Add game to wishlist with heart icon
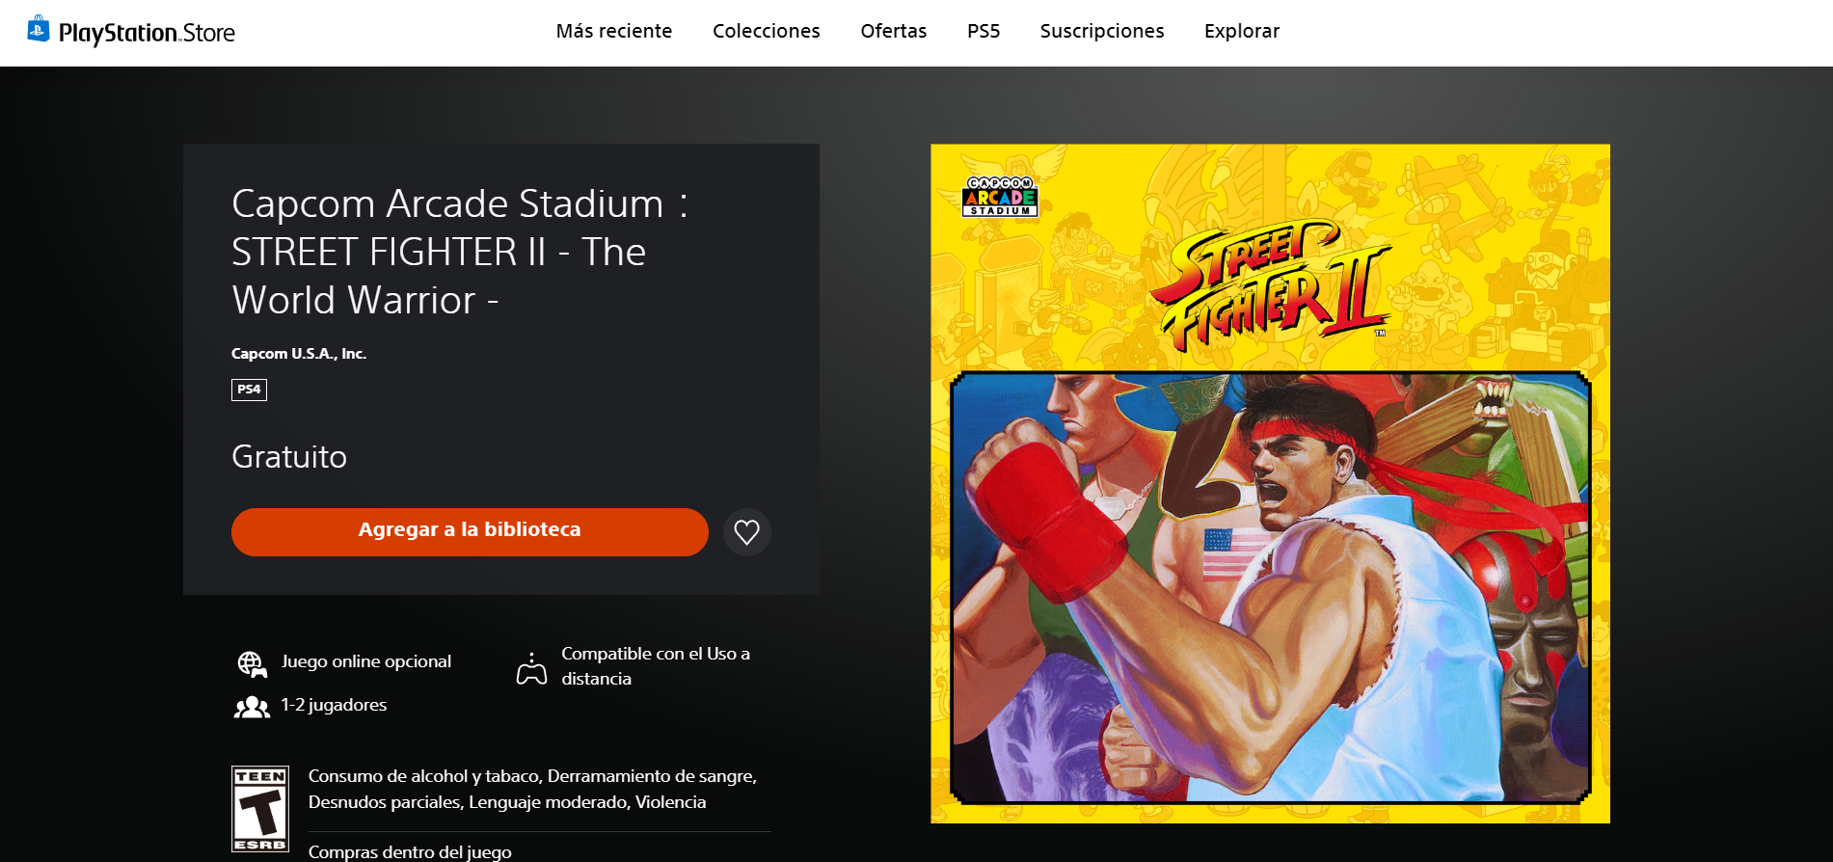 [746, 532]
